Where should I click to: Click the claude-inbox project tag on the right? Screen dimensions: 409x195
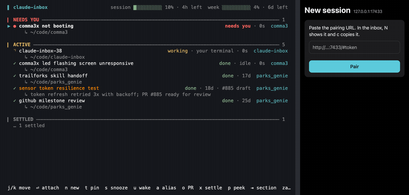coord(271,51)
